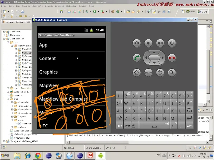This screenshot has height=160, width=214.
Task: Expand the drawable folder node
Action: pos(12,102)
